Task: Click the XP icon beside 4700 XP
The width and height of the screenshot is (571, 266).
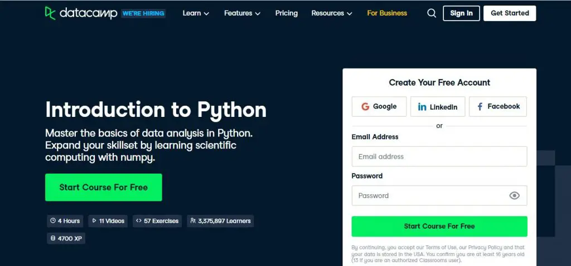Action: pos(53,238)
